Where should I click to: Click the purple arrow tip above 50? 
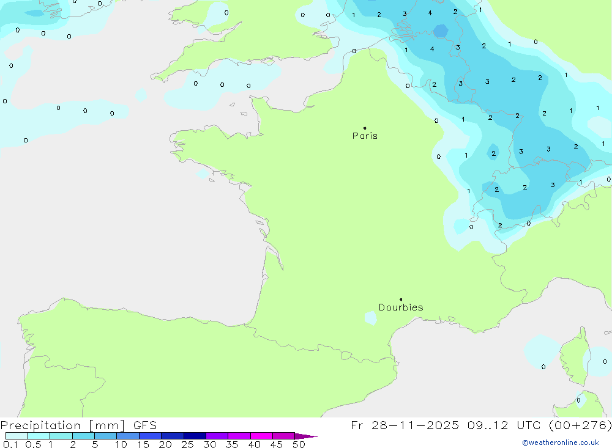point(306,436)
